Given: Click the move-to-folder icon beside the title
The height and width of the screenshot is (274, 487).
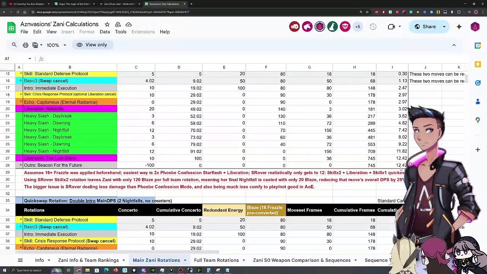Looking at the screenshot, I should (x=118, y=24).
